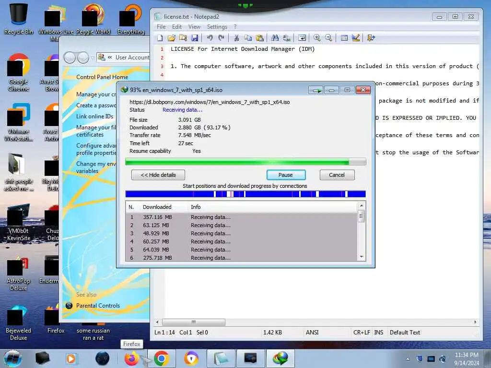The width and height of the screenshot is (491, 368).
Task: Click the User Accounts breadcrumb
Action: 132,57
